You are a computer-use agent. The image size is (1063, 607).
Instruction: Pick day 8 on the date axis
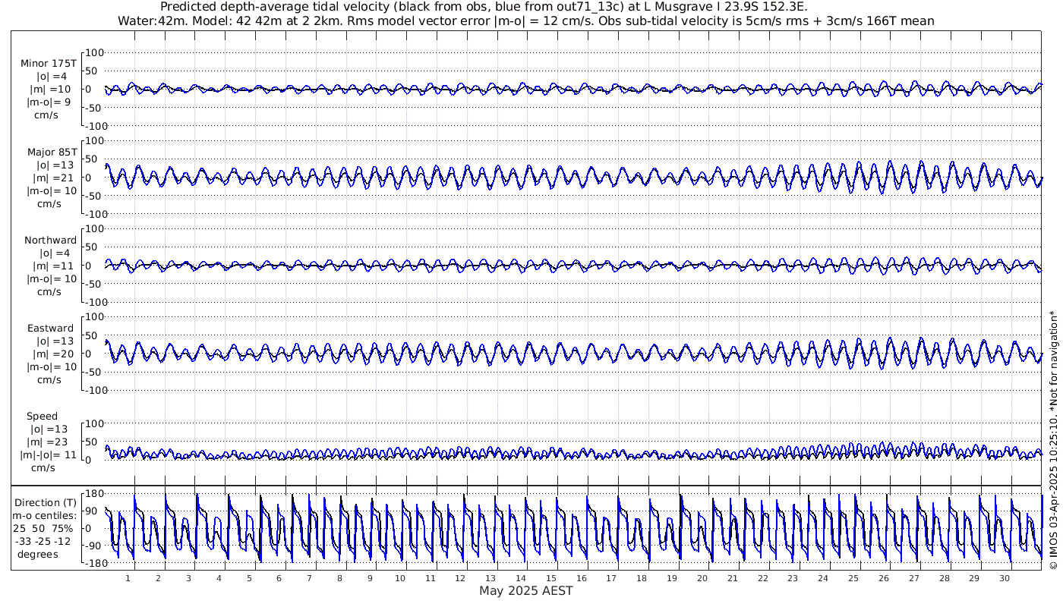(339, 578)
